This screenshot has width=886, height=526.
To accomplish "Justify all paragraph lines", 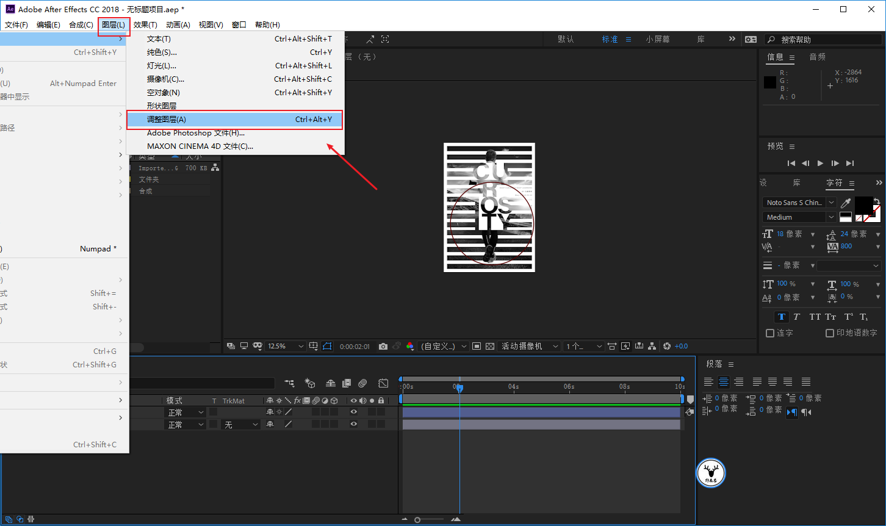I will (x=806, y=382).
